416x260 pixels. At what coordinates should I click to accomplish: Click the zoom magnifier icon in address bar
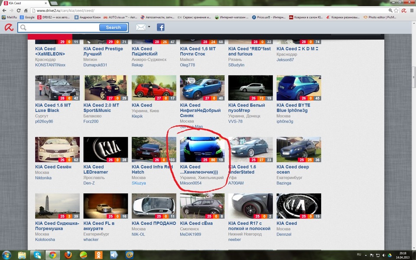pos(390,10)
